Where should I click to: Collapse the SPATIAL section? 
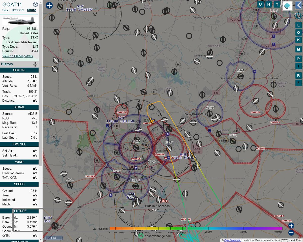19,70
